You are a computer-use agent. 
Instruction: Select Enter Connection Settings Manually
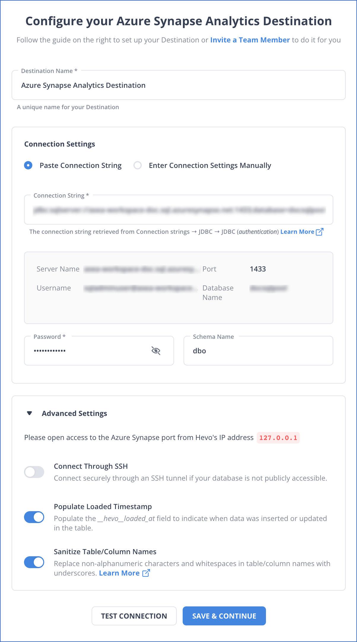tap(137, 165)
